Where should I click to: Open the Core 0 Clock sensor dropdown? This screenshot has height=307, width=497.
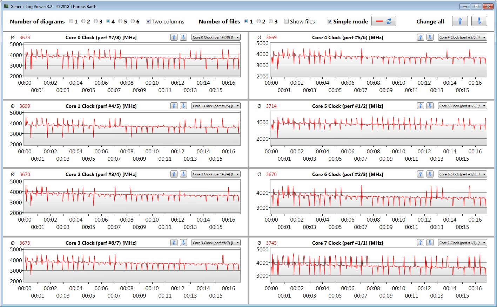pos(216,37)
